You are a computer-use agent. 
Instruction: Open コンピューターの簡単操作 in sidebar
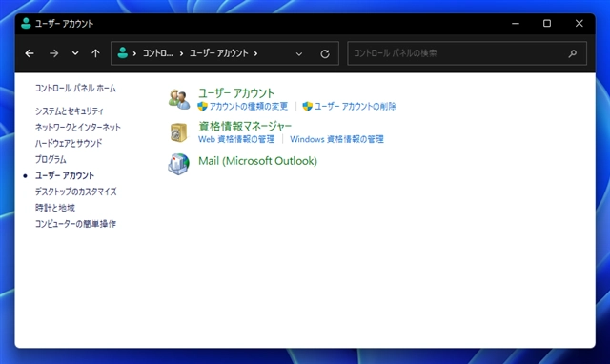coord(75,224)
